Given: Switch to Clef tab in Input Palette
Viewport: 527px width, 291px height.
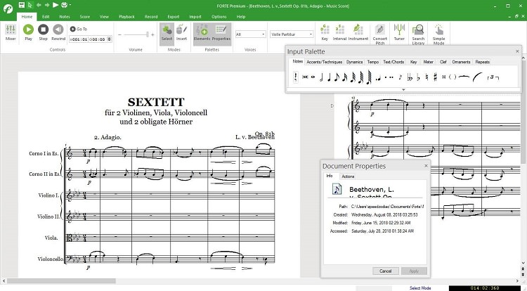Looking at the screenshot, I should click(443, 62).
